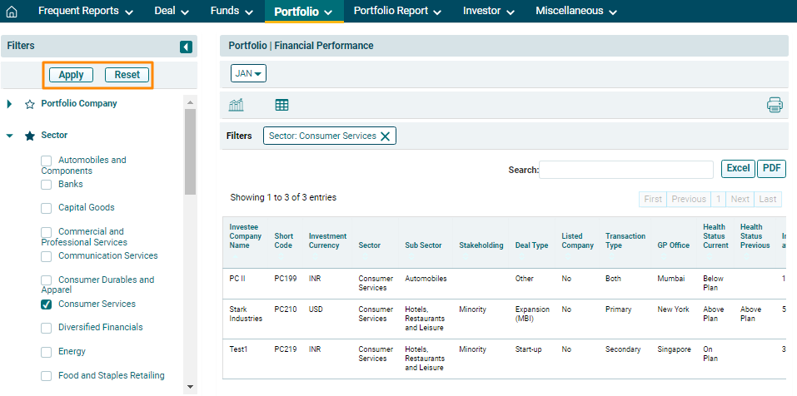Remove the Sector: Consumer Services filter tag
This screenshot has width=797, height=396.
[385, 136]
